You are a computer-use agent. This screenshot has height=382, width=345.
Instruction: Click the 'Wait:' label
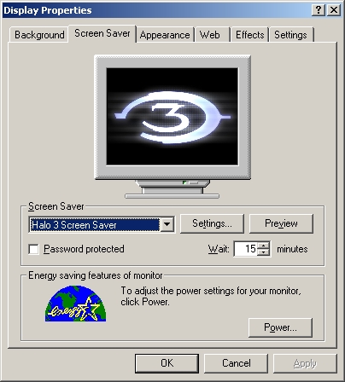tap(219, 249)
